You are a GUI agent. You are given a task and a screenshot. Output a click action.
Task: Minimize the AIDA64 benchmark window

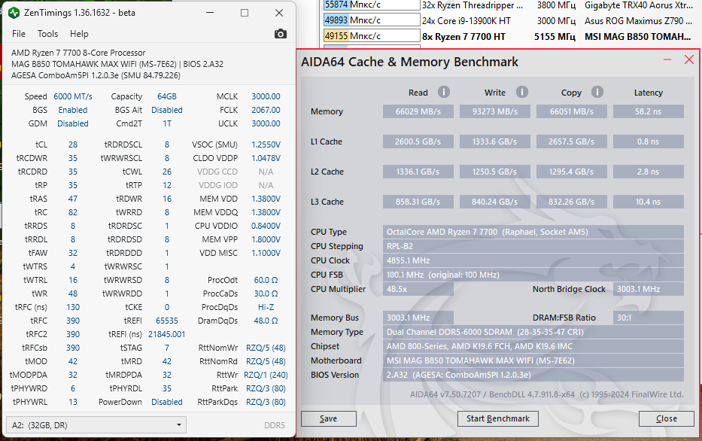tap(667, 59)
